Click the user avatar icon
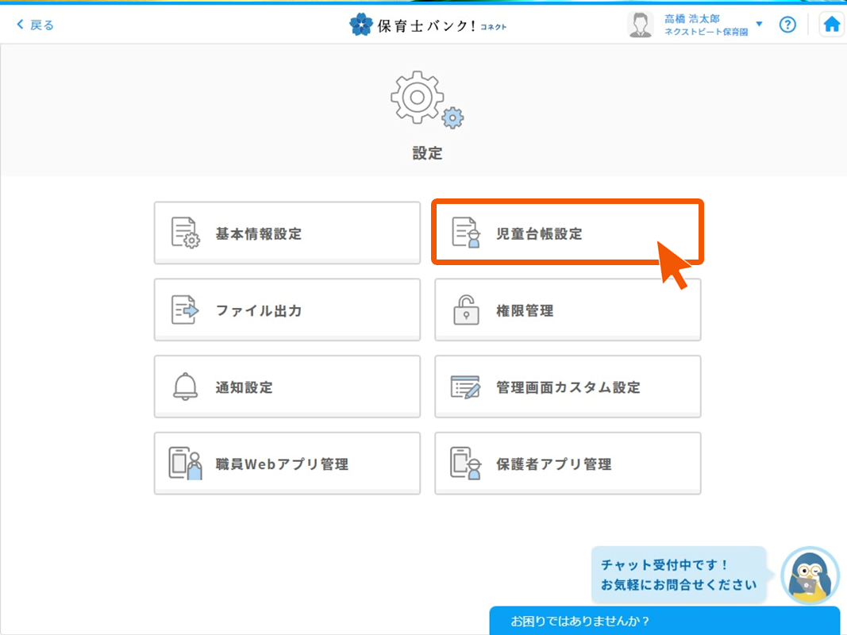 640,25
